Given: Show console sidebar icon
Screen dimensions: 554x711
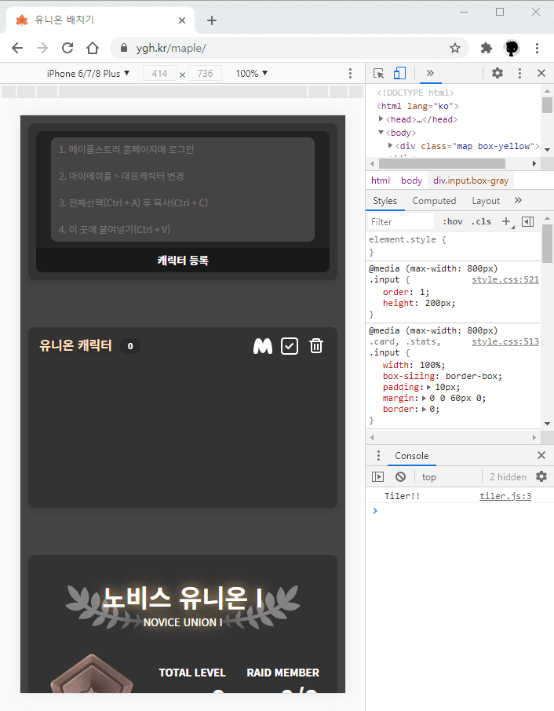Looking at the screenshot, I should [377, 476].
